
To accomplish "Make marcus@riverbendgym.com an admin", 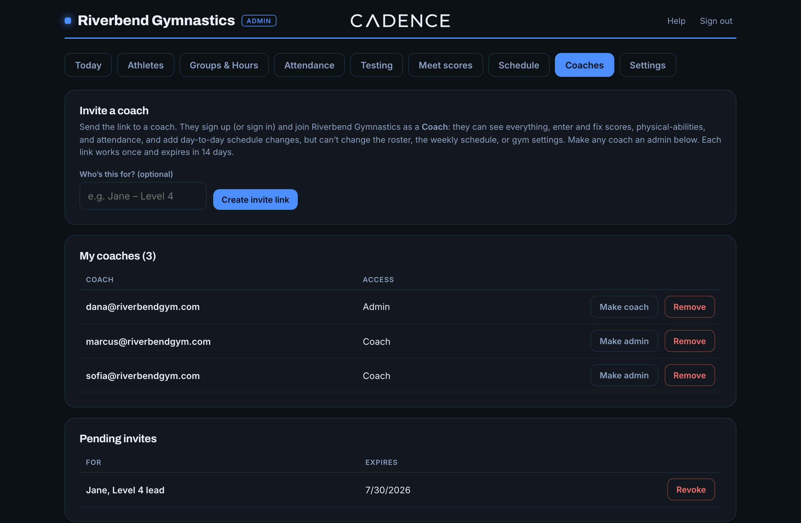I will (624, 341).
